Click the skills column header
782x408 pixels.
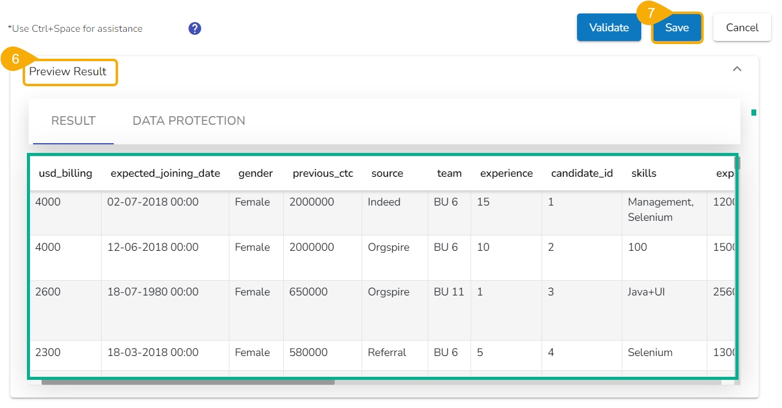point(644,173)
